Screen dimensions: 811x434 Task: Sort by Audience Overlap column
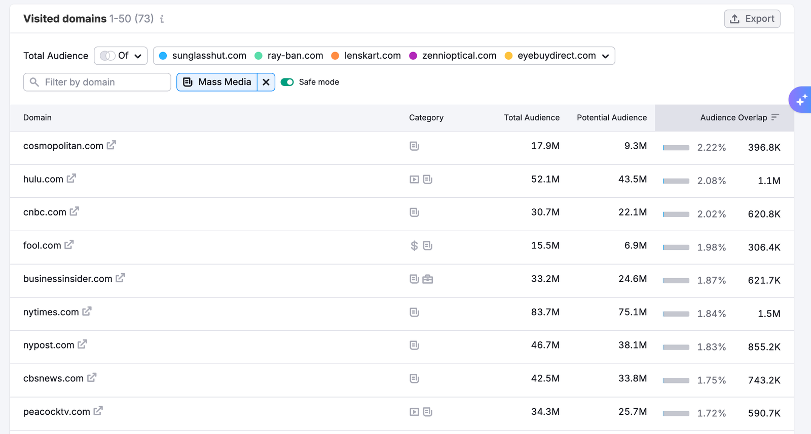(733, 118)
